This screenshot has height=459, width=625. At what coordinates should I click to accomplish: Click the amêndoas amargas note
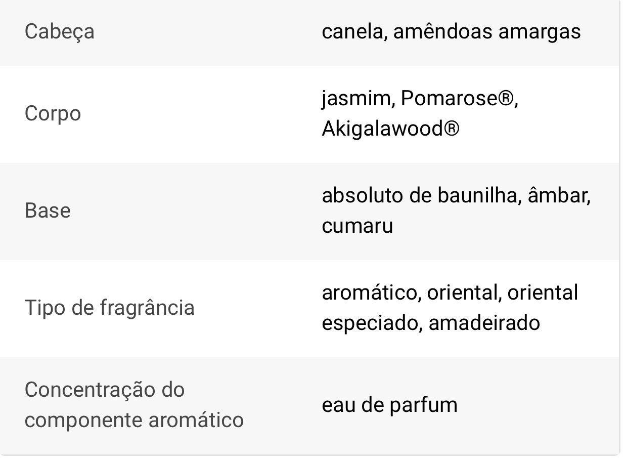pos(487,32)
